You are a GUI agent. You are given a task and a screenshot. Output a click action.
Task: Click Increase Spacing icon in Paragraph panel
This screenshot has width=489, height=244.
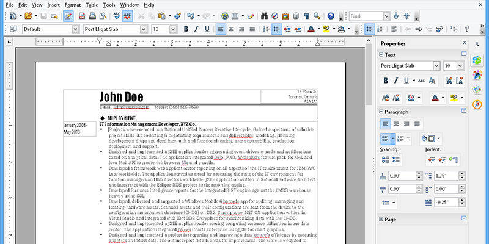386,160
